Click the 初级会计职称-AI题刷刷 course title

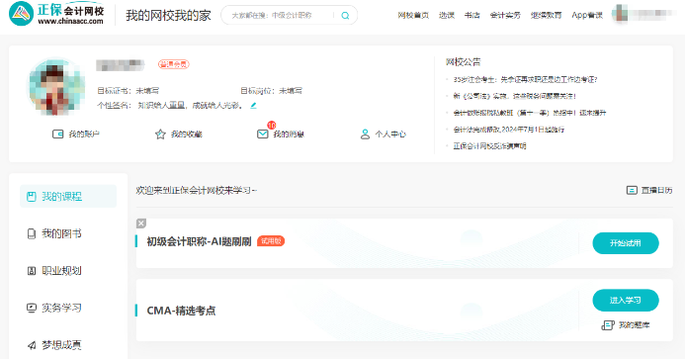[200, 242]
